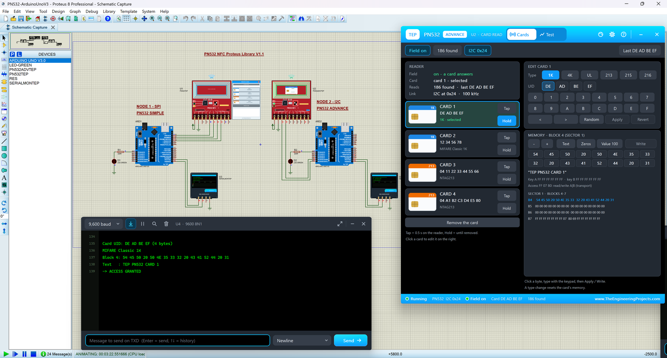
Task: Clear the terminal with the trash icon
Action: (166, 224)
